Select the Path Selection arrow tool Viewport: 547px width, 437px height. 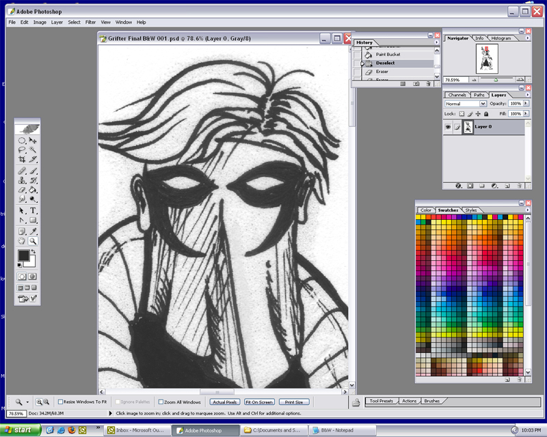pyautogui.click(x=22, y=210)
